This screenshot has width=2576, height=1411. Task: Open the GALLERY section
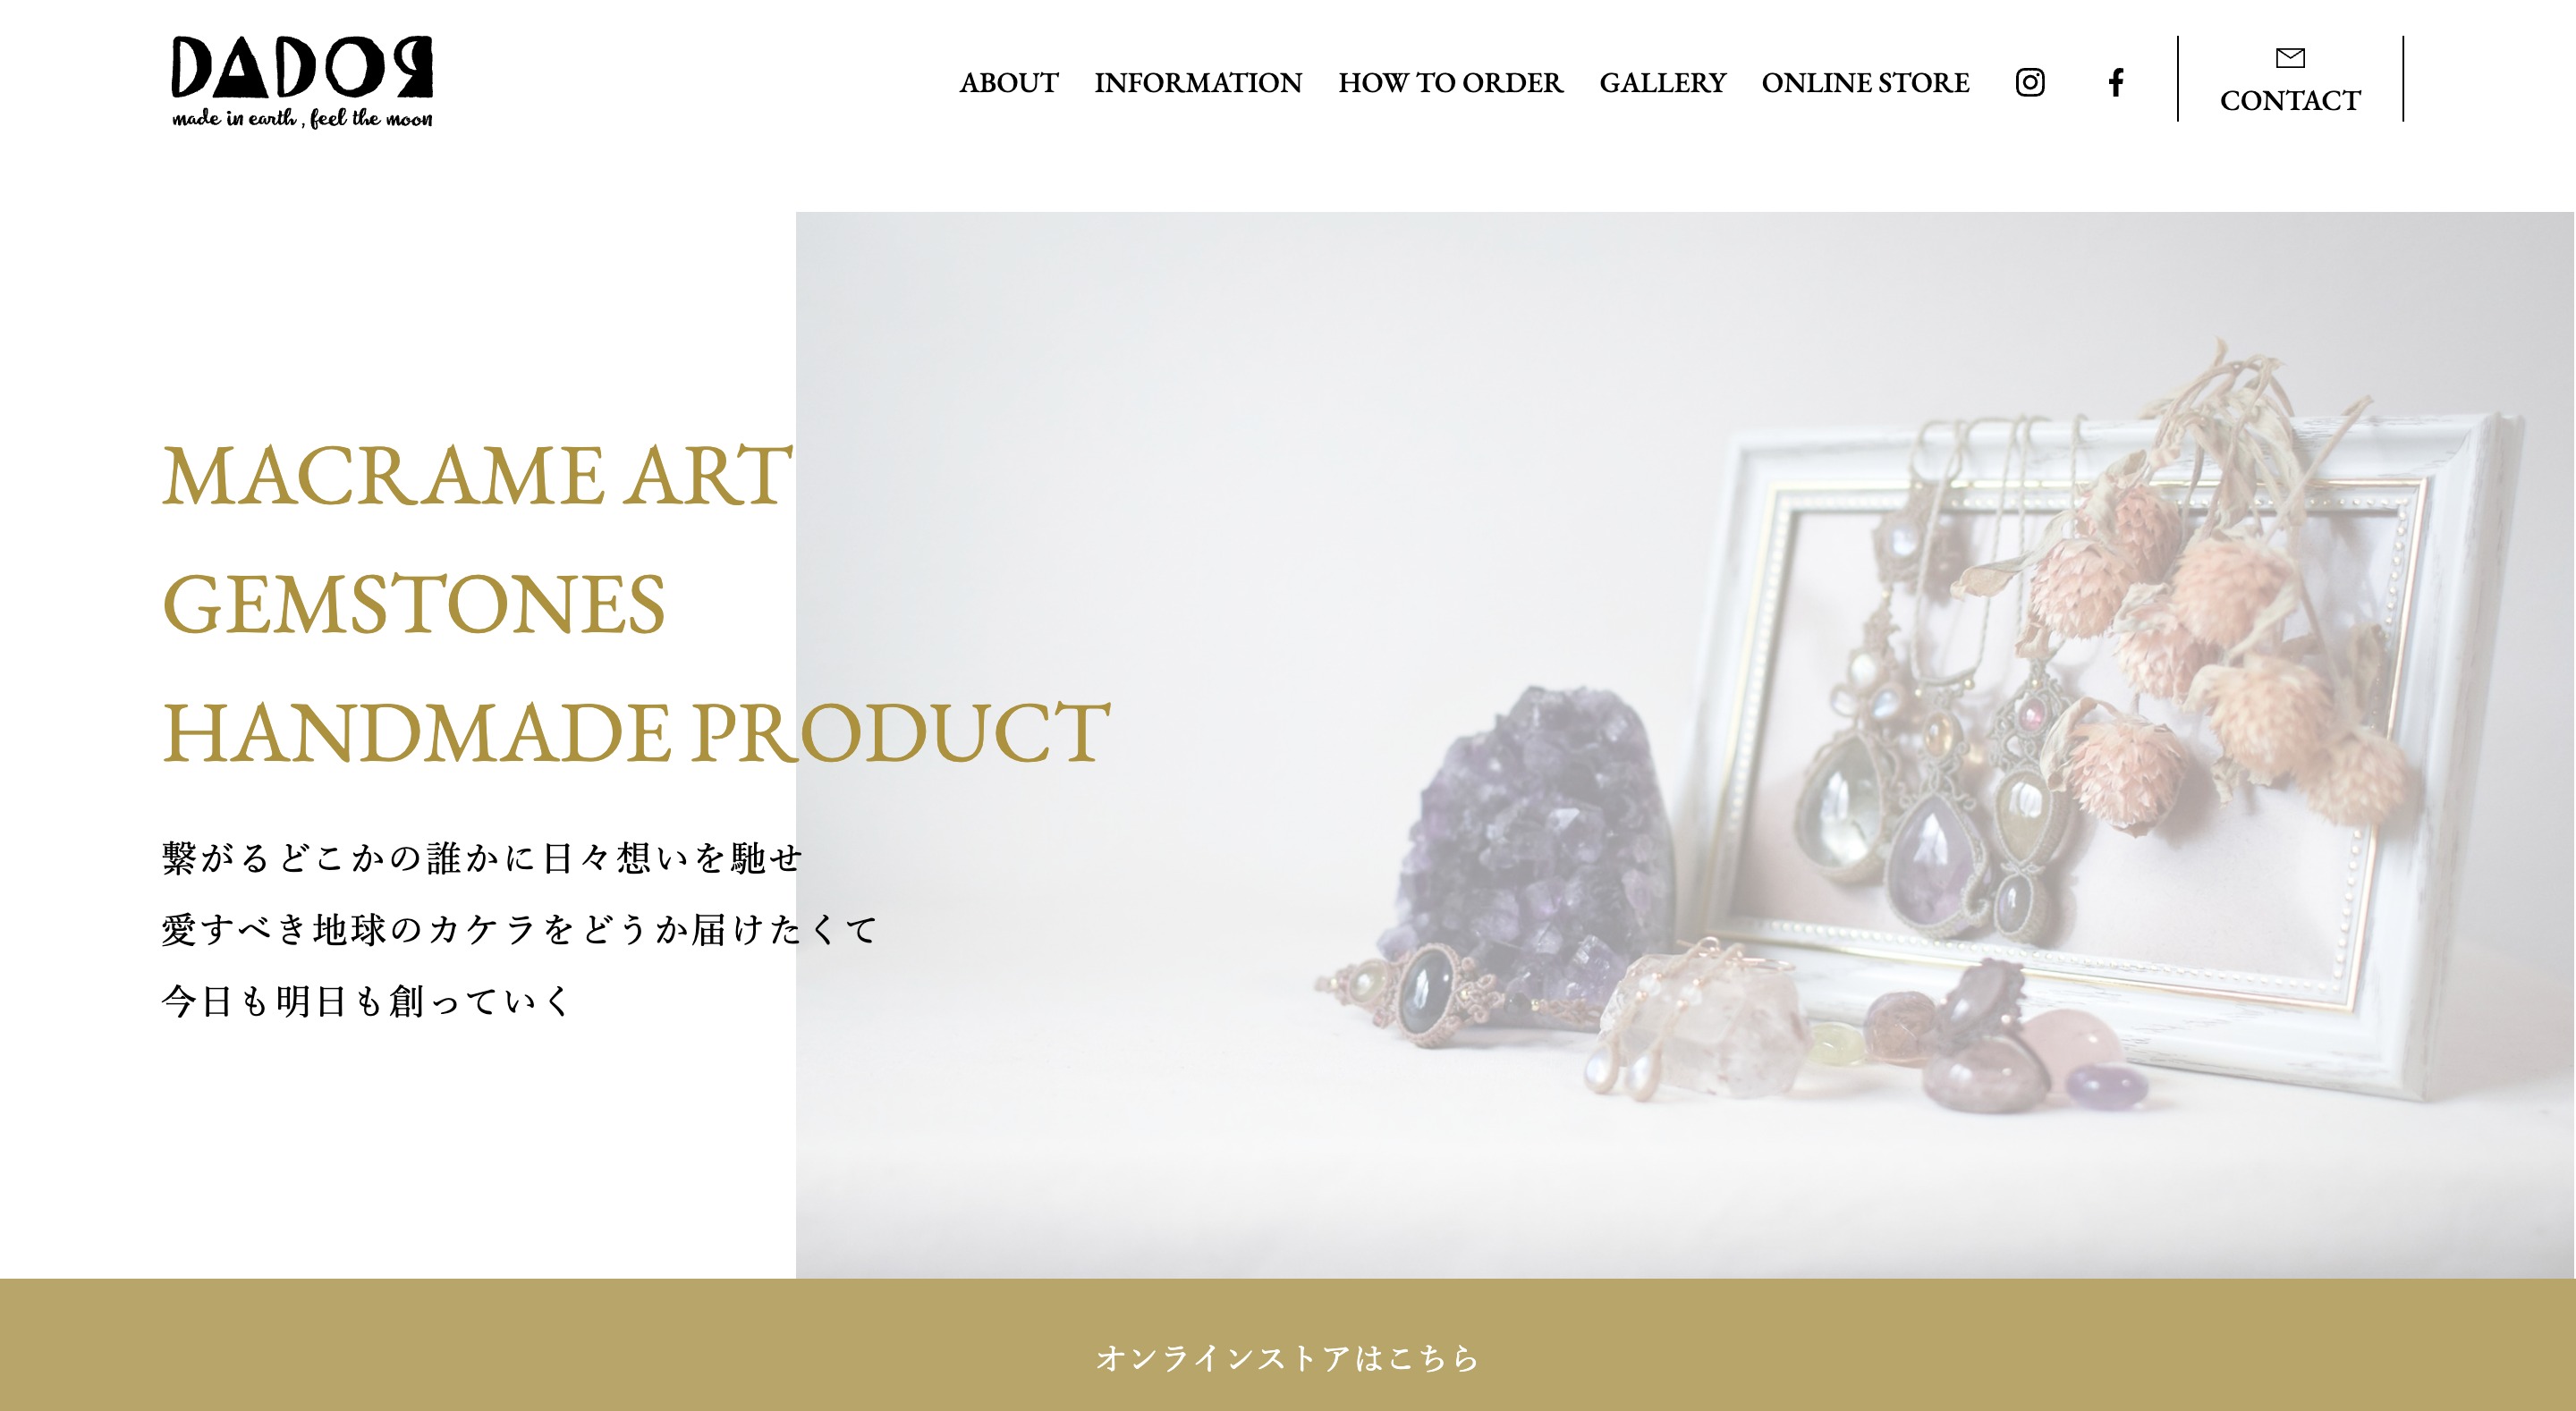(1662, 83)
